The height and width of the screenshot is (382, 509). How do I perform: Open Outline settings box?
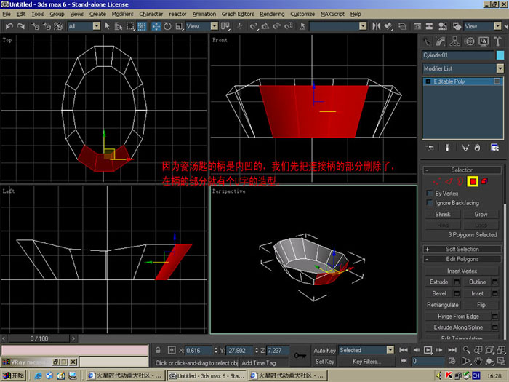(495, 282)
